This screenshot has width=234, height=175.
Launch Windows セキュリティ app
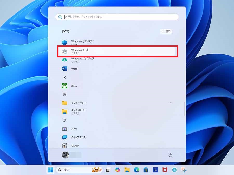click(x=82, y=43)
